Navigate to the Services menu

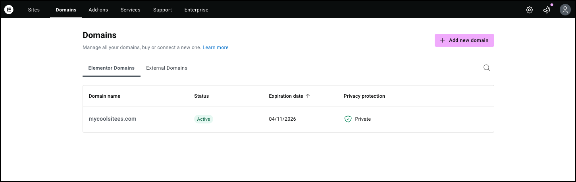(130, 10)
